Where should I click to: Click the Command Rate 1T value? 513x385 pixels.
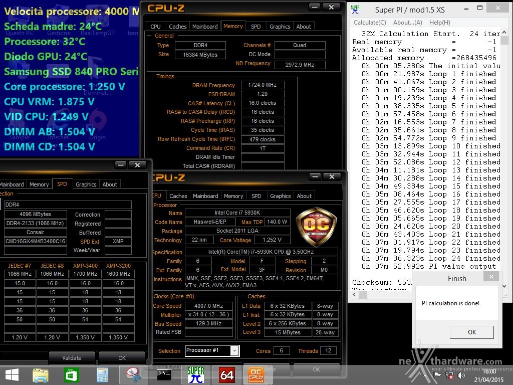pos(263,148)
